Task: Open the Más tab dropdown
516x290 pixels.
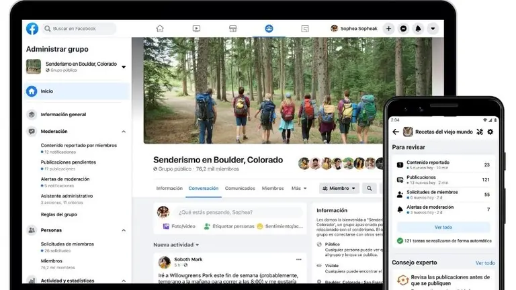Action: 299,189
